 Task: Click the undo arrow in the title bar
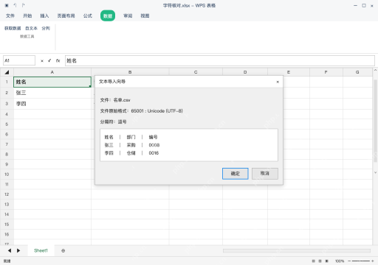click(15, 5)
